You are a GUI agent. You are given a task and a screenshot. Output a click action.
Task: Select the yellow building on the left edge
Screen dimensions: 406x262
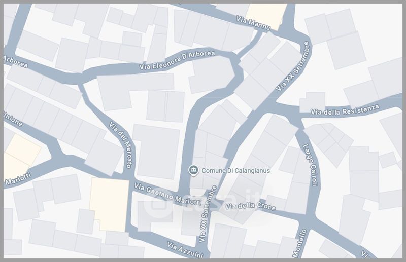pos(19,155)
